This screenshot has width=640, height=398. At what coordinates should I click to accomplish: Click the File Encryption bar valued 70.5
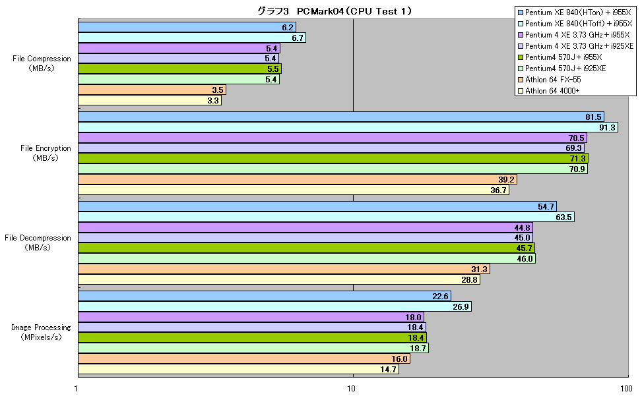[x=333, y=138]
